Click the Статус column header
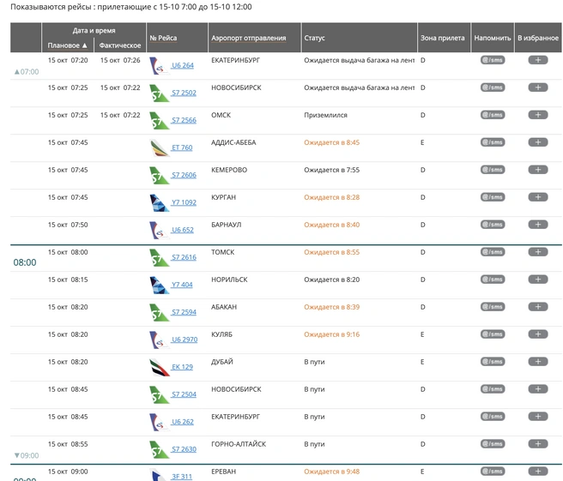The height and width of the screenshot is (481, 563). 314,38
